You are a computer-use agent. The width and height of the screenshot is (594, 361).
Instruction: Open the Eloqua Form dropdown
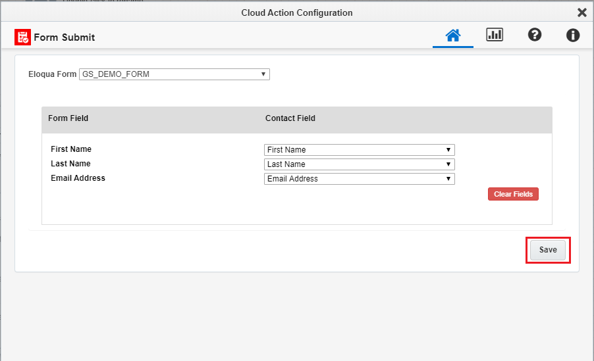175,74
